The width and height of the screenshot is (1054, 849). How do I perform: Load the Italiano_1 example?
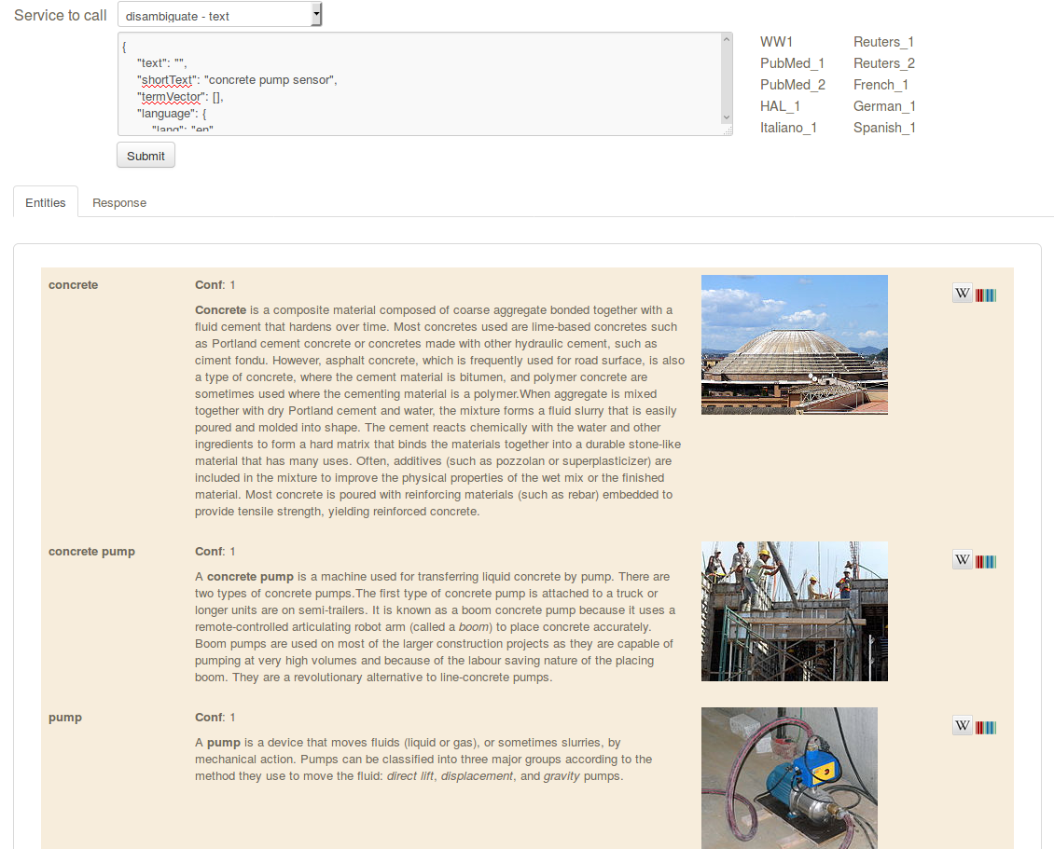[x=788, y=128]
